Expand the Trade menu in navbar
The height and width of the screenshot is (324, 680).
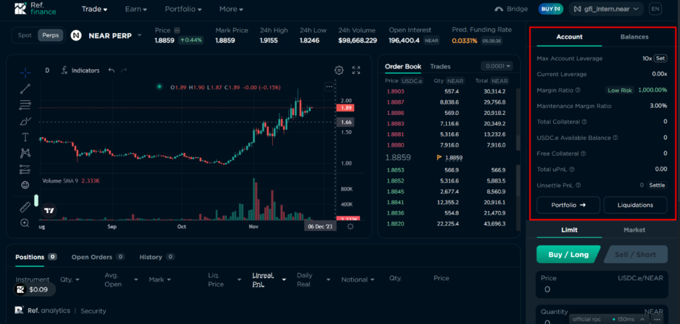click(x=94, y=9)
